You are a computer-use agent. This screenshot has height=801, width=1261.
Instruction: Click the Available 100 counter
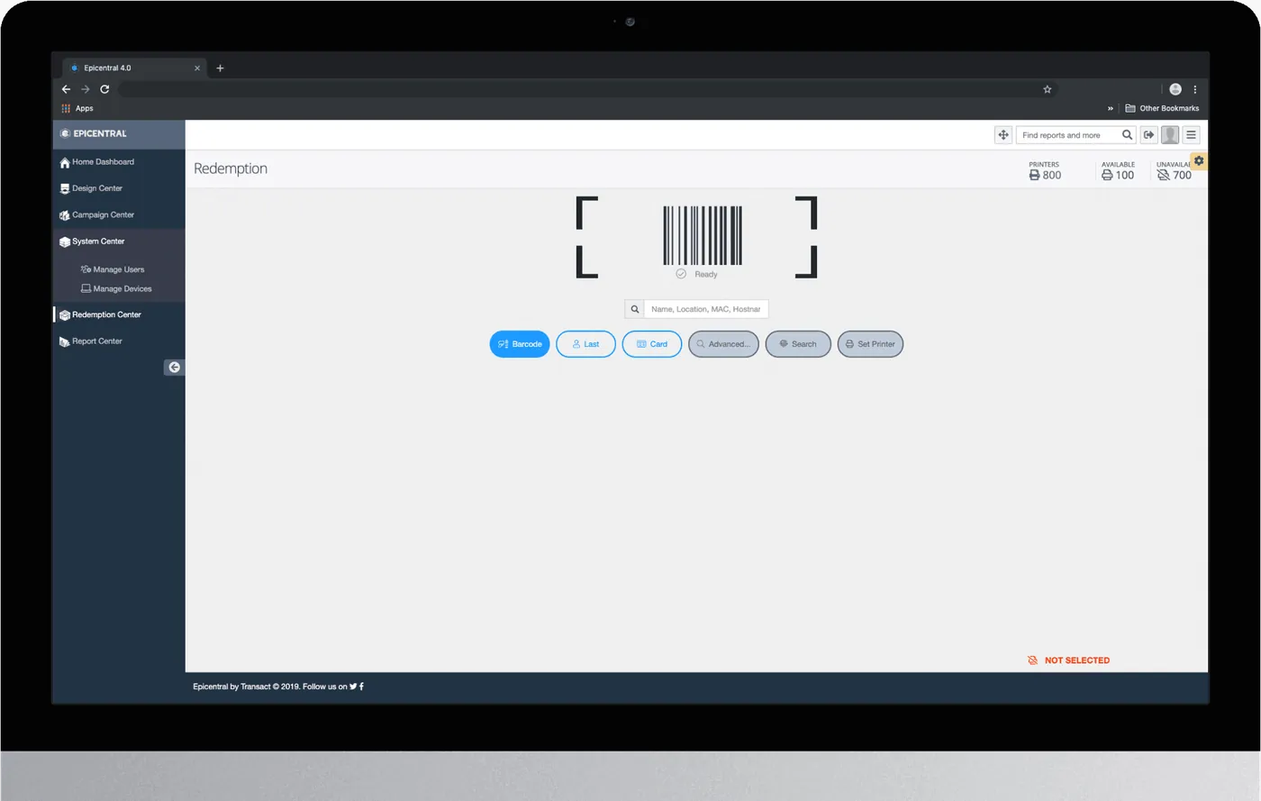1118,171
